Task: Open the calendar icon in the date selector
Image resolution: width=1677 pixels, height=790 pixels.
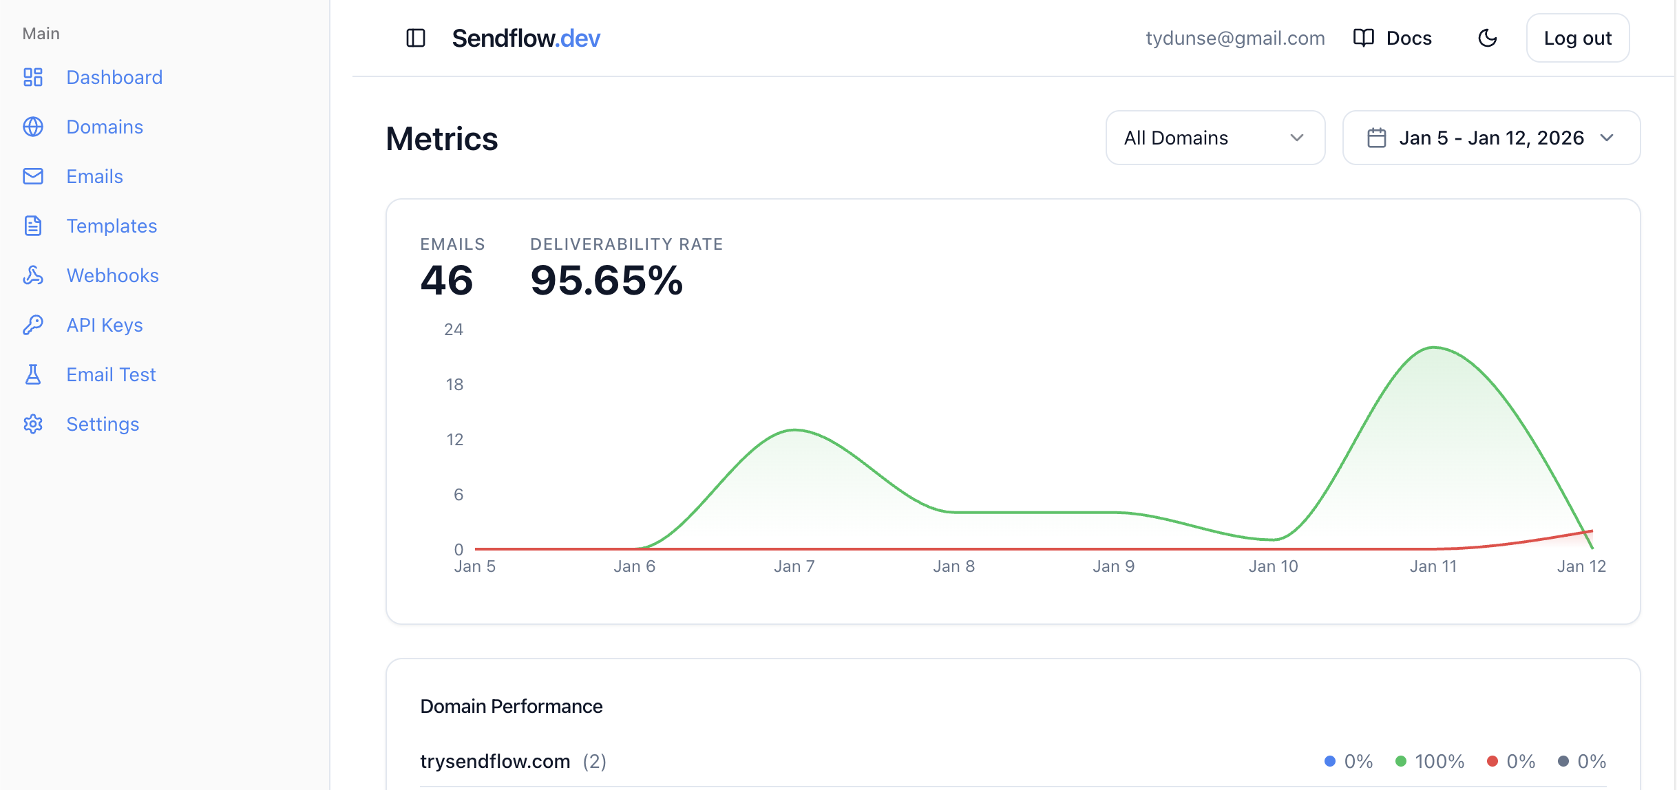Action: pyautogui.click(x=1377, y=138)
